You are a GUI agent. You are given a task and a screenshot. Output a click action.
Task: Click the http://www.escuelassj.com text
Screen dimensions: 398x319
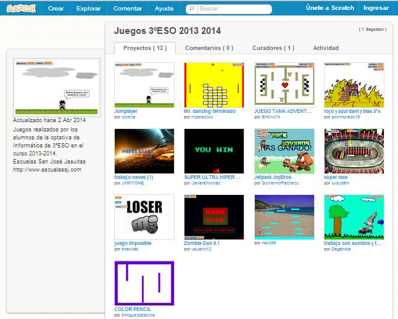[x=48, y=170]
